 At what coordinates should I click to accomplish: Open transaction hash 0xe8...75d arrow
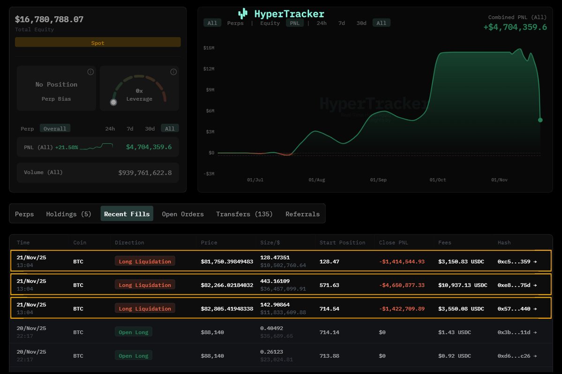(x=535, y=285)
